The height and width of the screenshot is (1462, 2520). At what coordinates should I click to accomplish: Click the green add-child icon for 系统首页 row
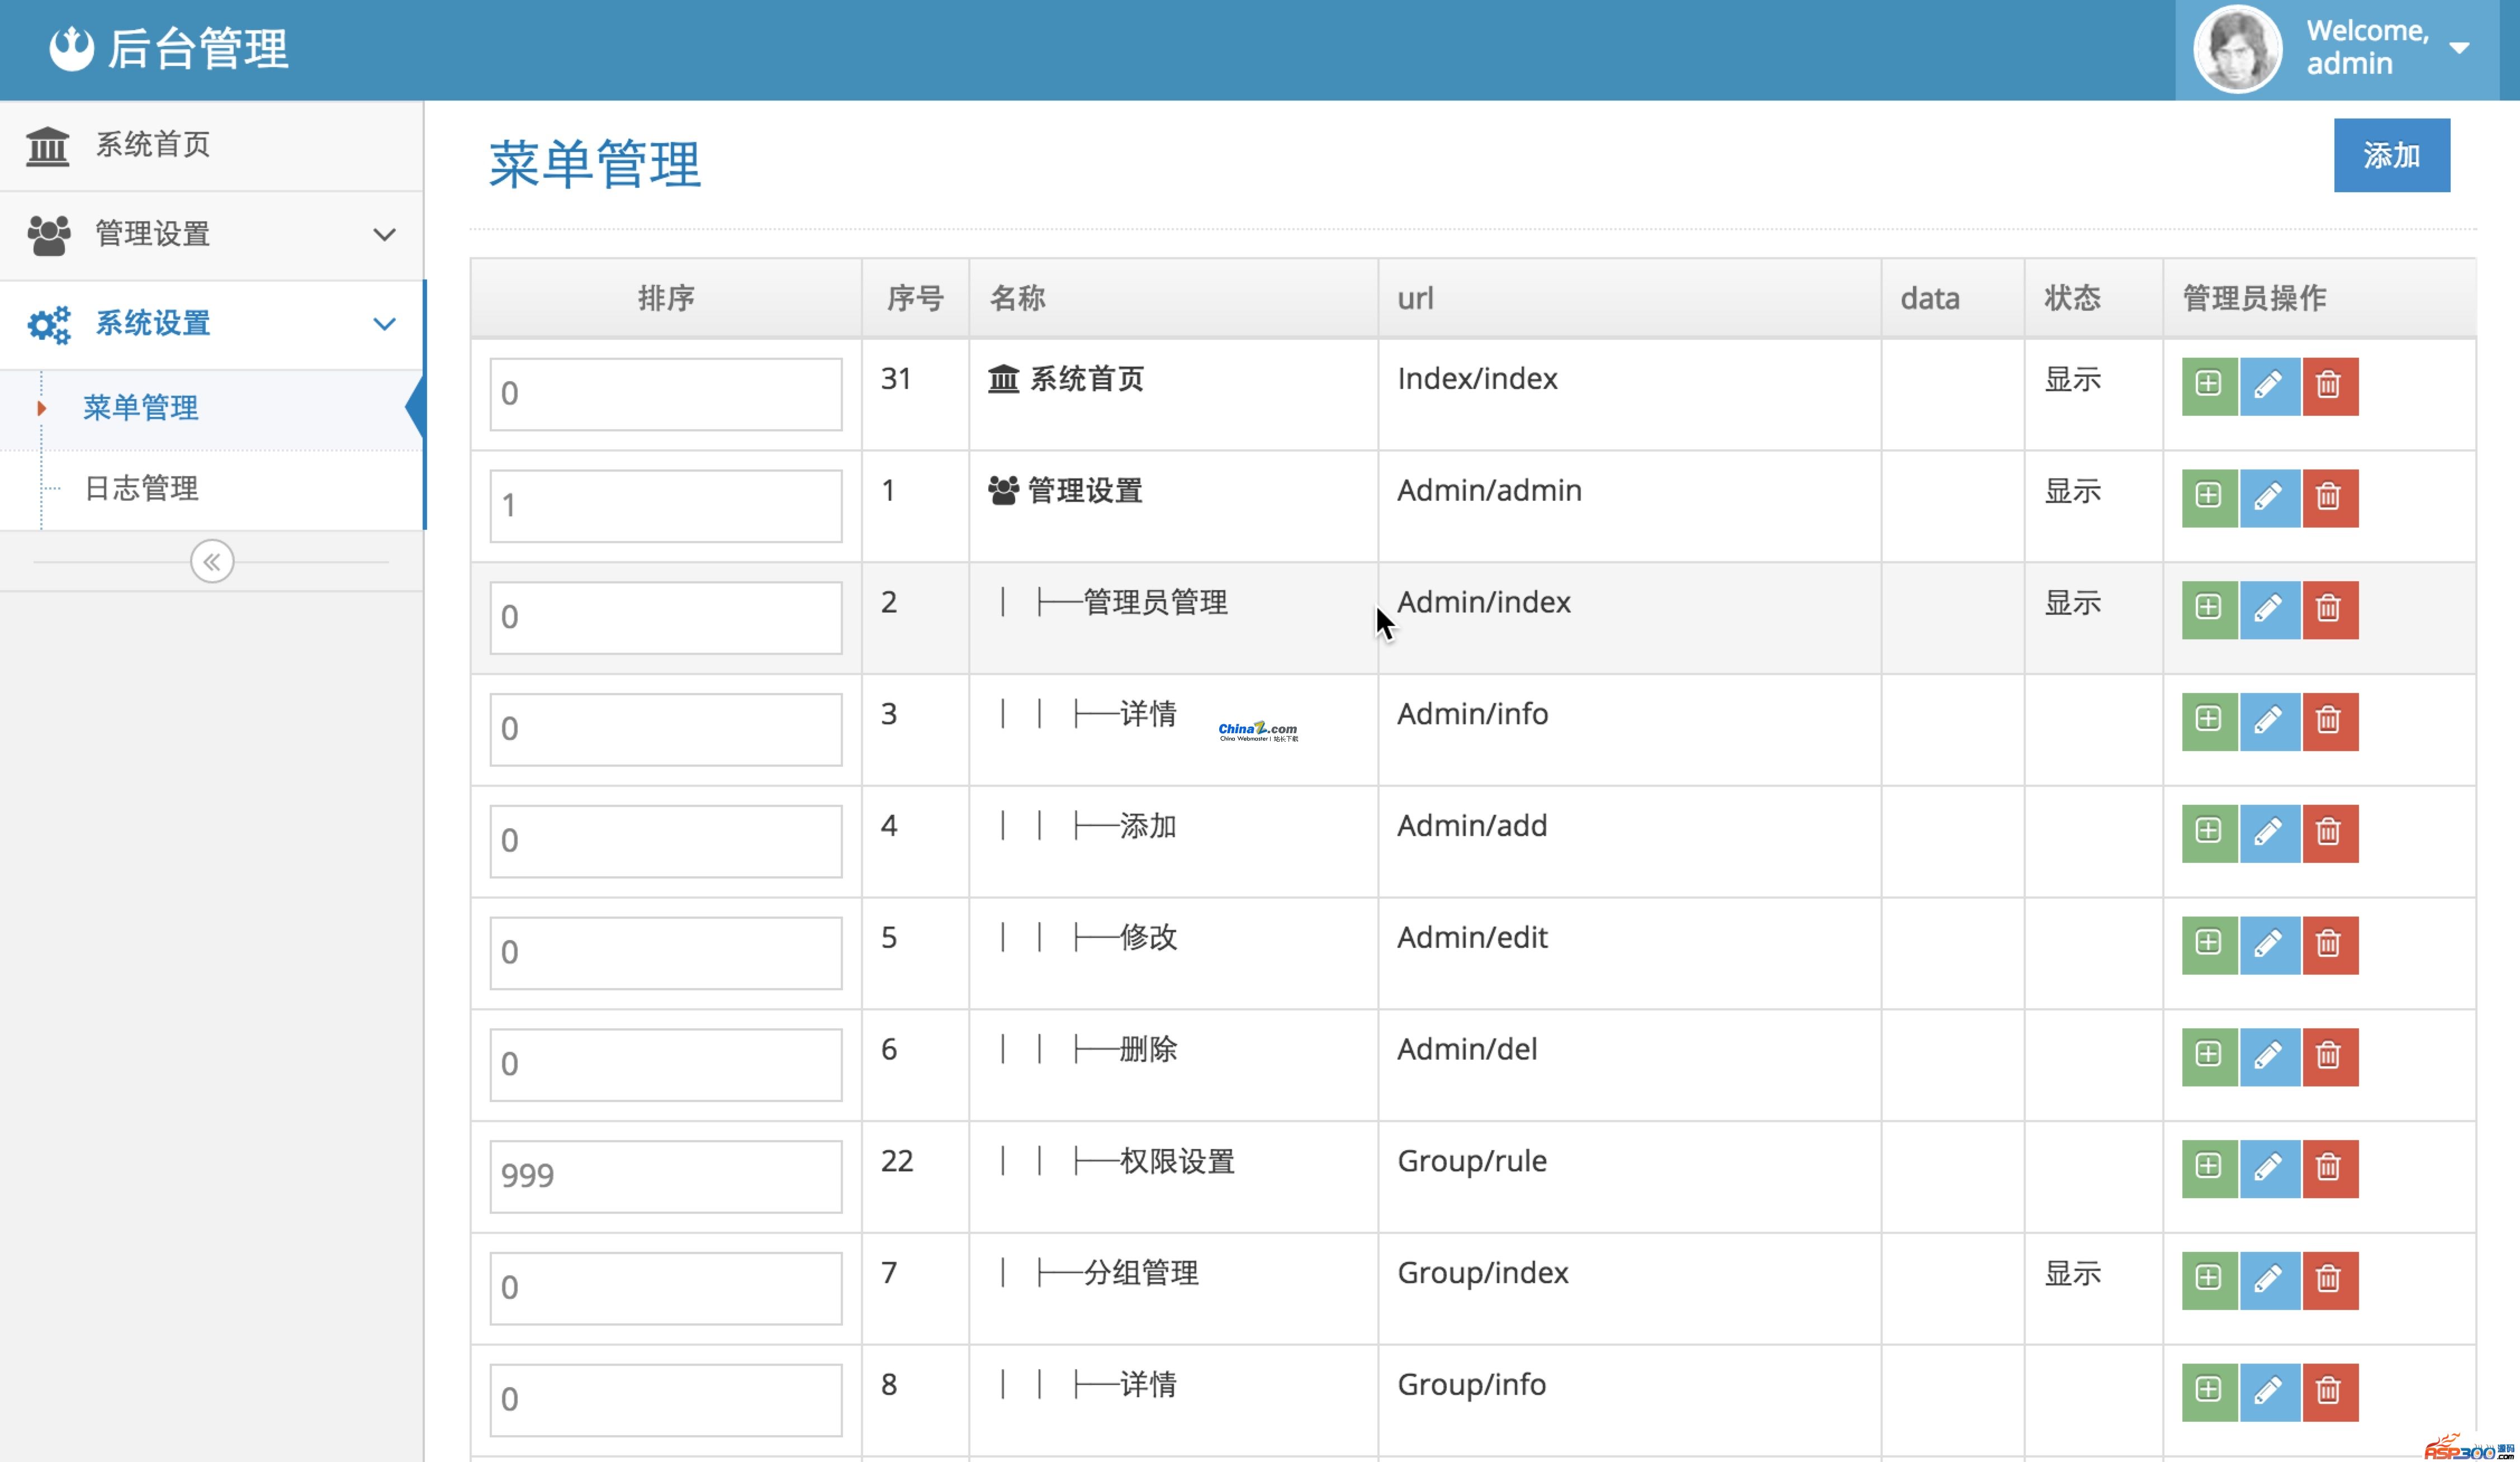2209,386
